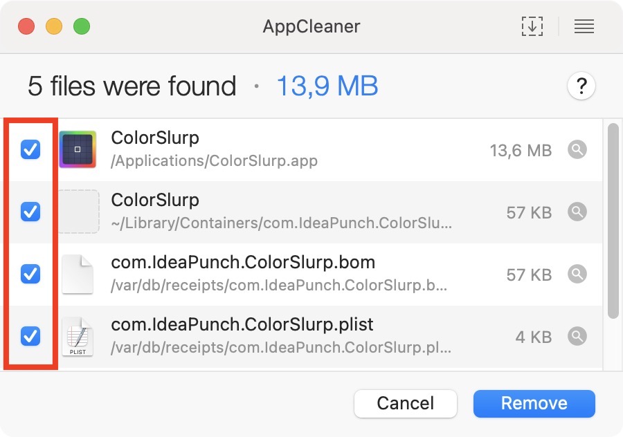The height and width of the screenshot is (437, 623).
Task: Click magnifier icon next to ColorSlurp.plist
Action: point(577,337)
